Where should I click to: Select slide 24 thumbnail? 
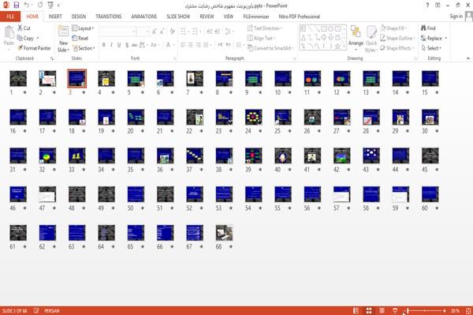[x=253, y=117]
